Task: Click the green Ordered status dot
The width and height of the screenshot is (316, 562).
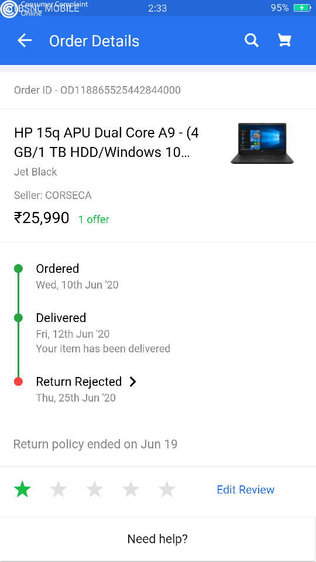Action: (18, 269)
